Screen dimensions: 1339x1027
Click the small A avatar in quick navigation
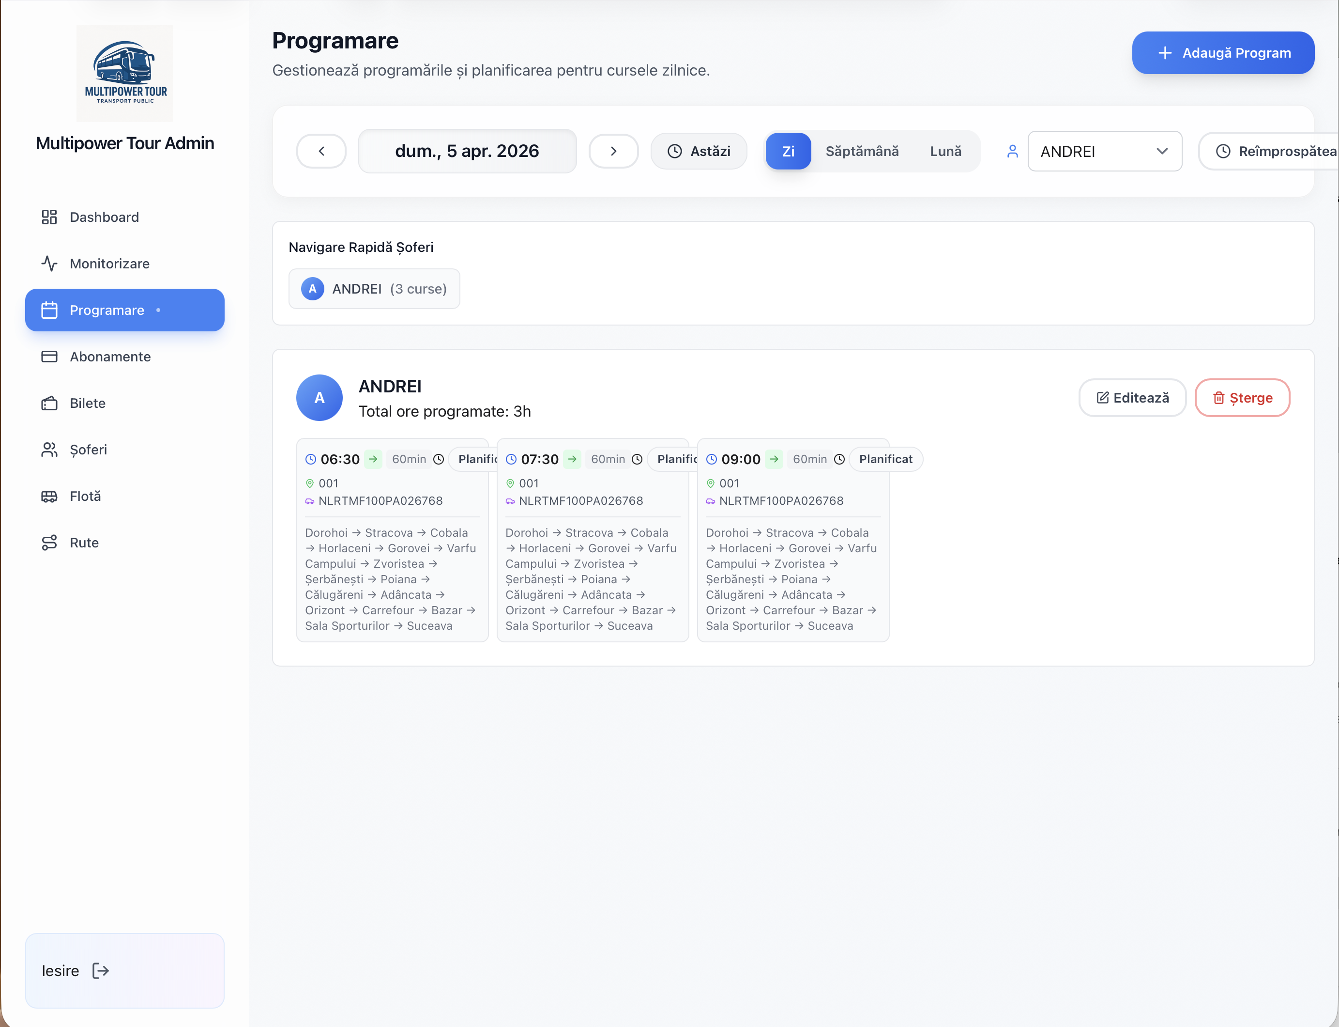312,289
